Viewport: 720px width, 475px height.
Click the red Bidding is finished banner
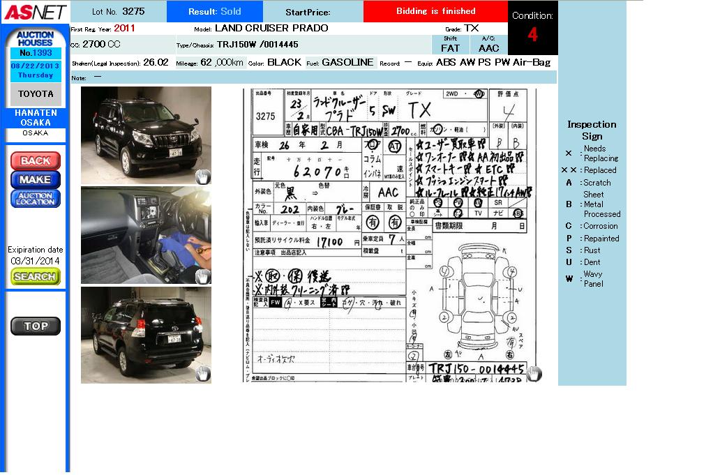(435, 11)
